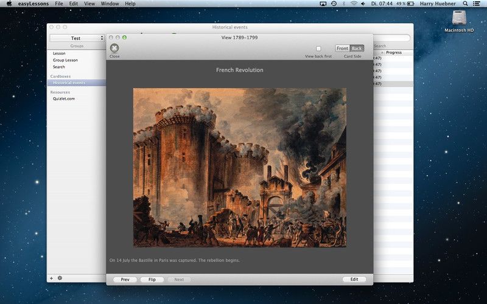This screenshot has width=487, height=304.
Task: Open the File menu
Action: coord(58,4)
